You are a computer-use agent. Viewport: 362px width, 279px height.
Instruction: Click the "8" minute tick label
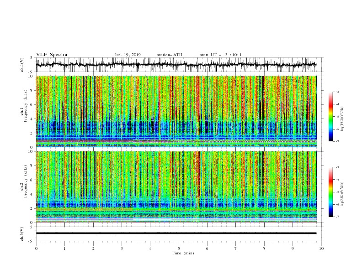pyautogui.click(x=264, y=248)
